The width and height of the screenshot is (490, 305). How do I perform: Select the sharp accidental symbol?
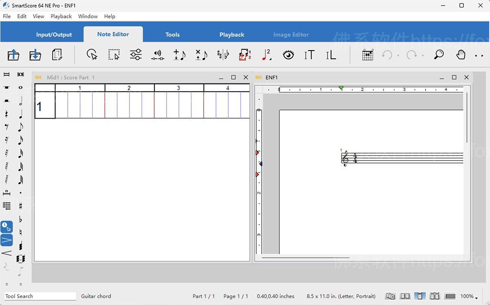(20, 206)
